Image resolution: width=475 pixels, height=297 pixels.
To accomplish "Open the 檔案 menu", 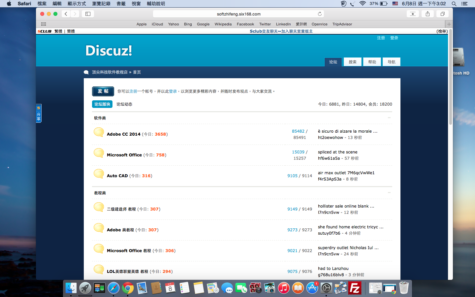I will (42, 4).
